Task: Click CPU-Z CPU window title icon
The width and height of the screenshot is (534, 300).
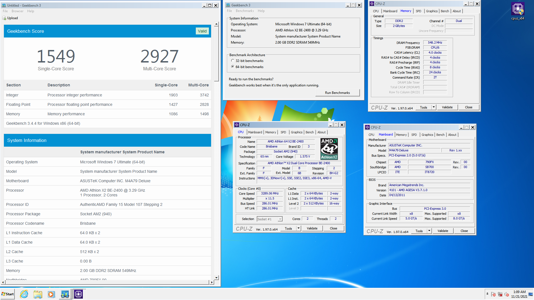Action: coord(237,125)
